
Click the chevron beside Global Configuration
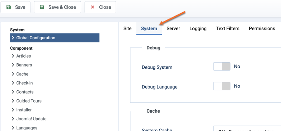[x=13, y=38]
